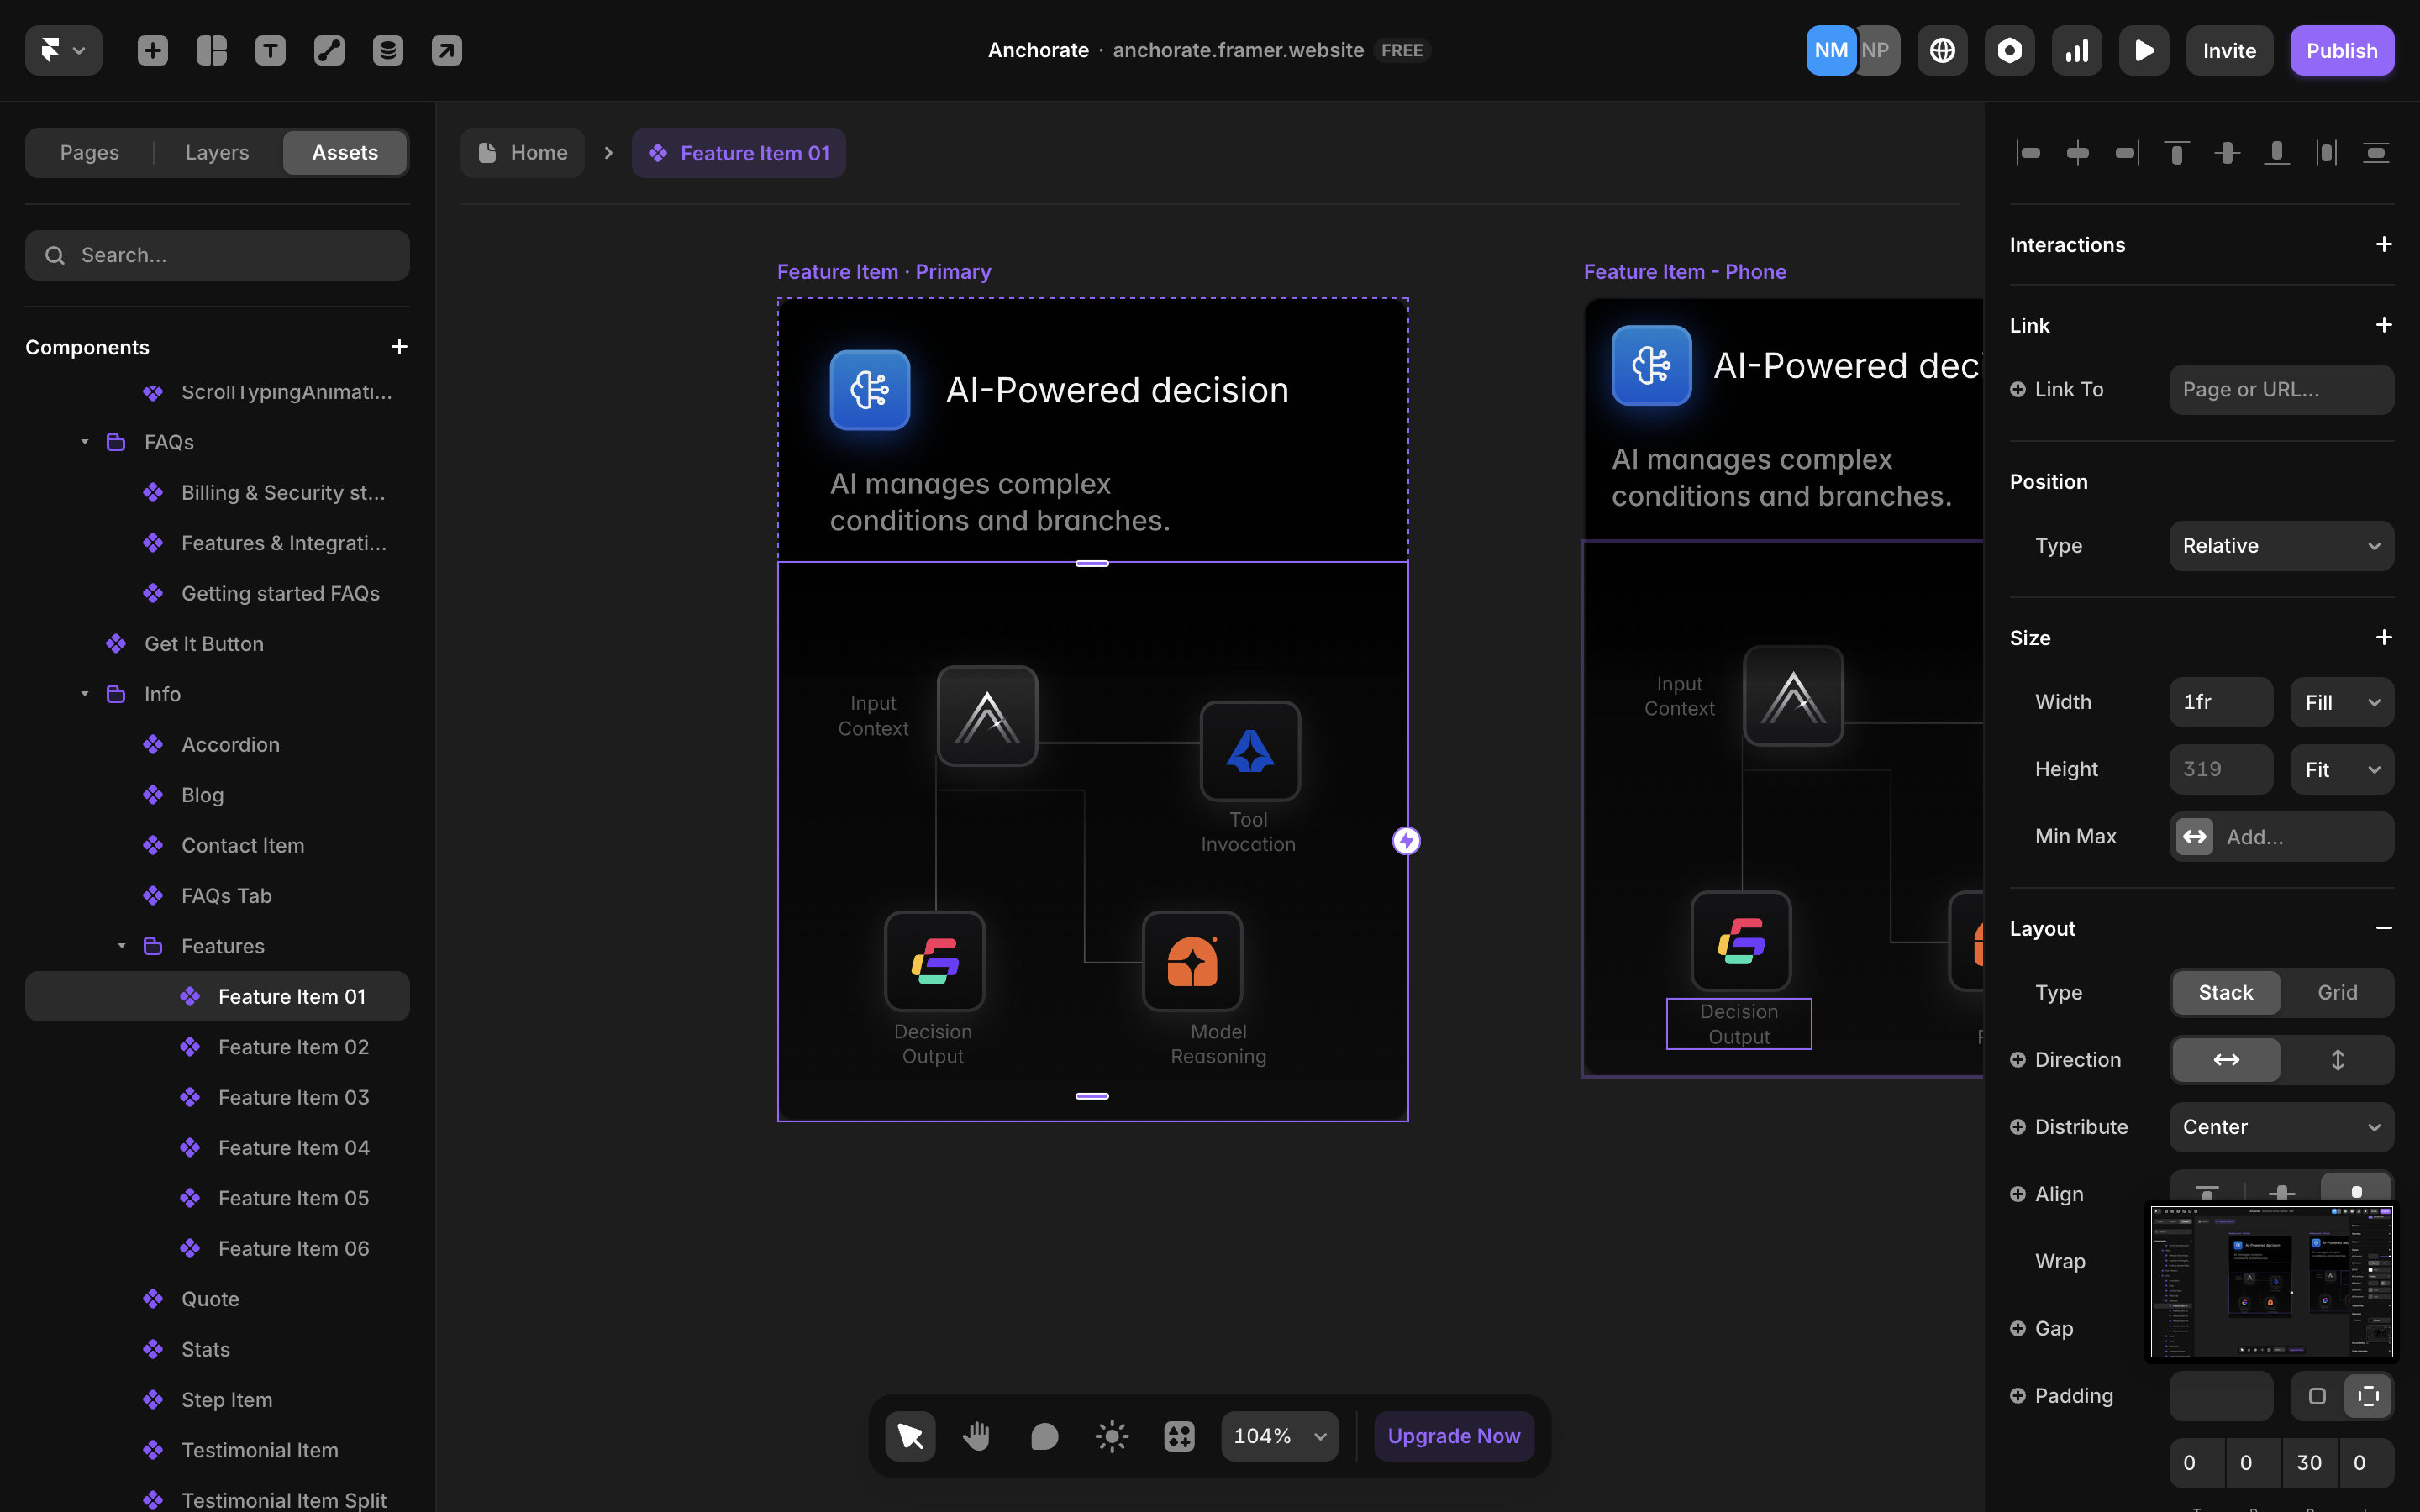This screenshot has width=2420, height=1512.
Task: Click the Publish button
Action: (2341, 50)
